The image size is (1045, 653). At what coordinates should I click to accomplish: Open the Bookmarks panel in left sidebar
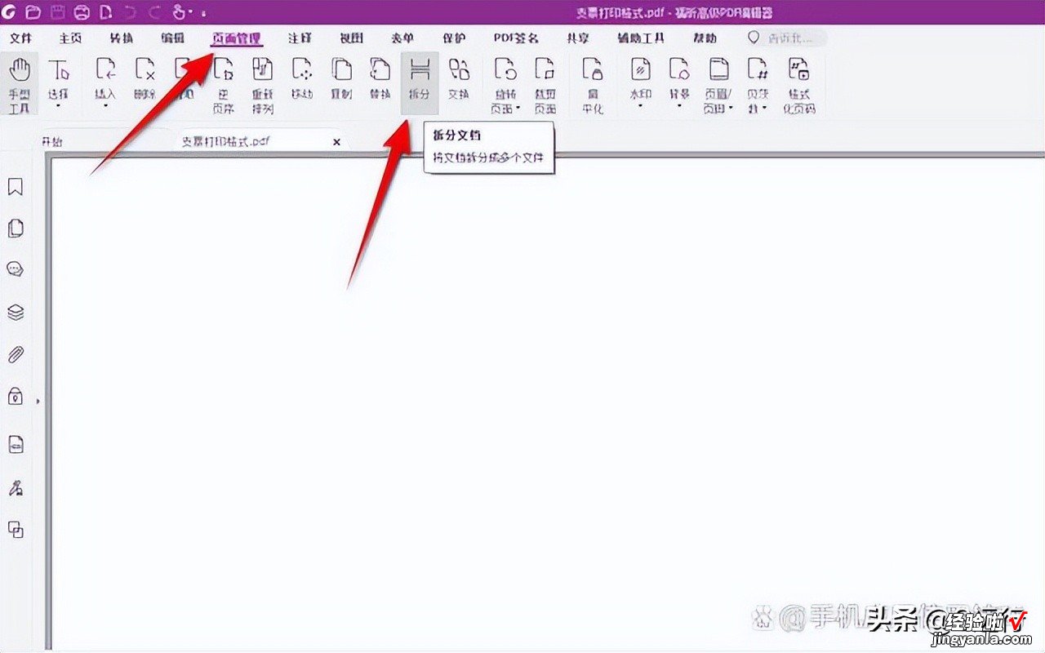coord(15,187)
